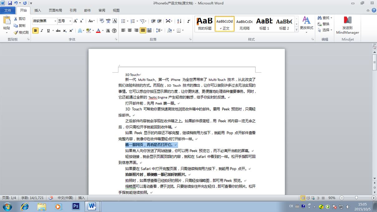Toggle Show/Hide paragraph marks
Viewport: 377px width, 212px height.
pos(188,21)
